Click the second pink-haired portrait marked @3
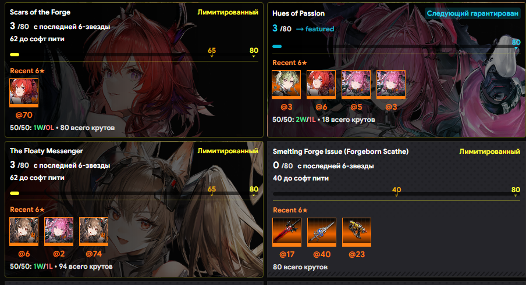526x285 pixels. click(391, 85)
